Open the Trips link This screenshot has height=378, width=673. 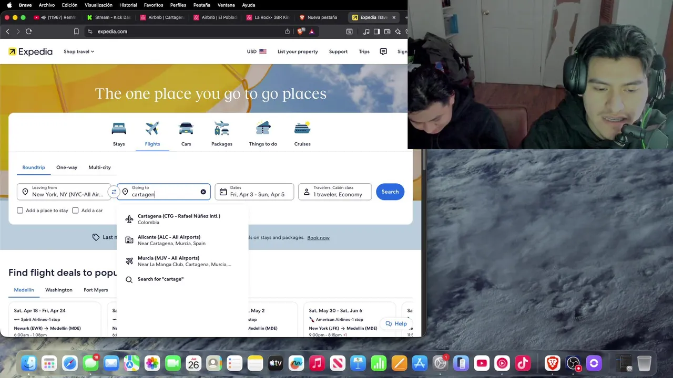pyautogui.click(x=364, y=51)
